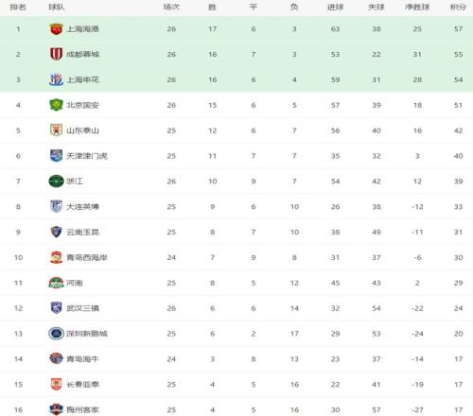Open the 梅州客家 team name link
The height and width of the screenshot is (416, 473).
82,409
